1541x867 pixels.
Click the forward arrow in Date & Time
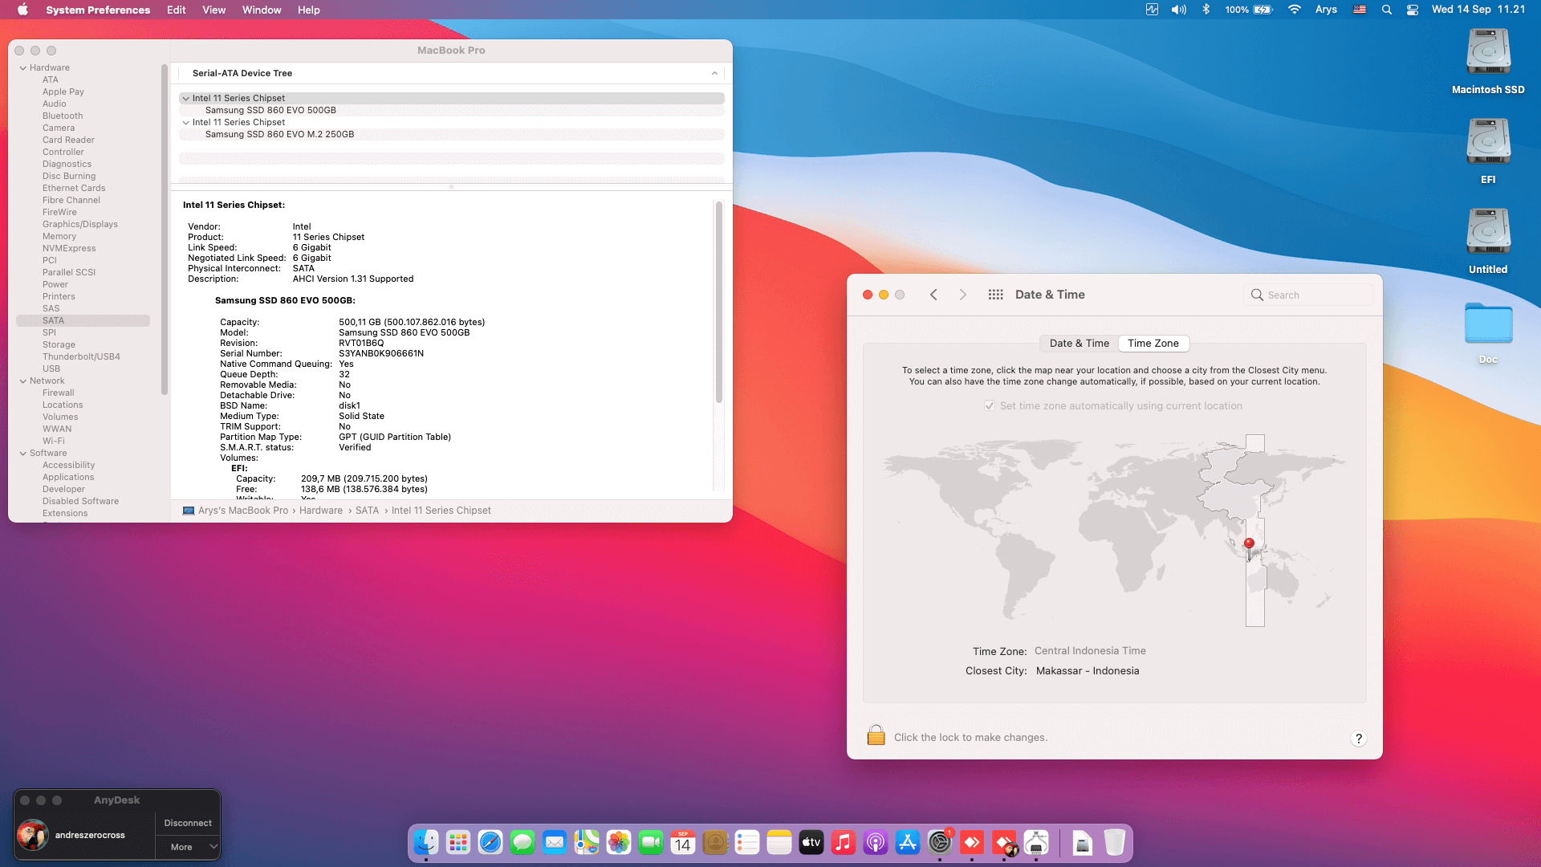(x=963, y=295)
